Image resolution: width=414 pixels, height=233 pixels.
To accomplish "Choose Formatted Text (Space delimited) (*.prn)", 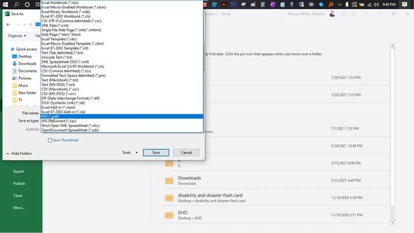I will [x=122, y=75].
